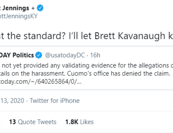The height and width of the screenshot is (133, 173).
Task: Show who liked via 1.8K Likes
Action: click(79, 122)
